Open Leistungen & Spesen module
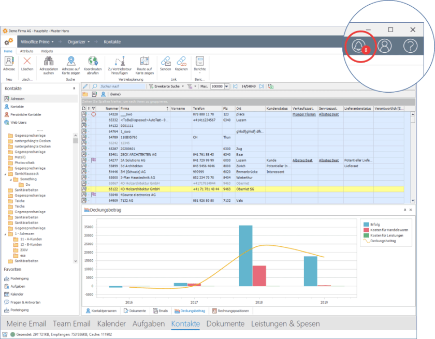The width and height of the screenshot is (435, 339). coord(285,324)
